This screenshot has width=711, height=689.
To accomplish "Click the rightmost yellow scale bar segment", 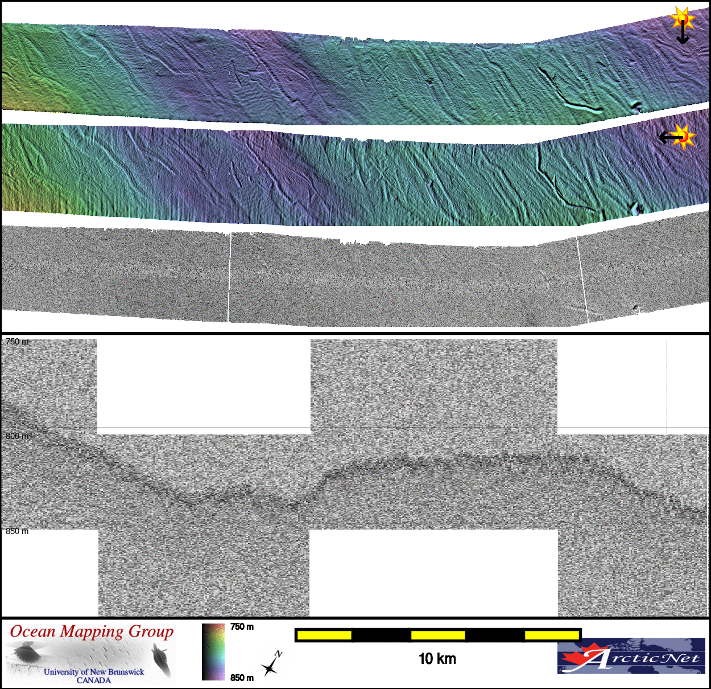I will click(x=551, y=635).
